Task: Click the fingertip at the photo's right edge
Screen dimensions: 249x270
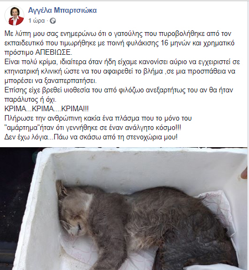Action: click(244, 173)
